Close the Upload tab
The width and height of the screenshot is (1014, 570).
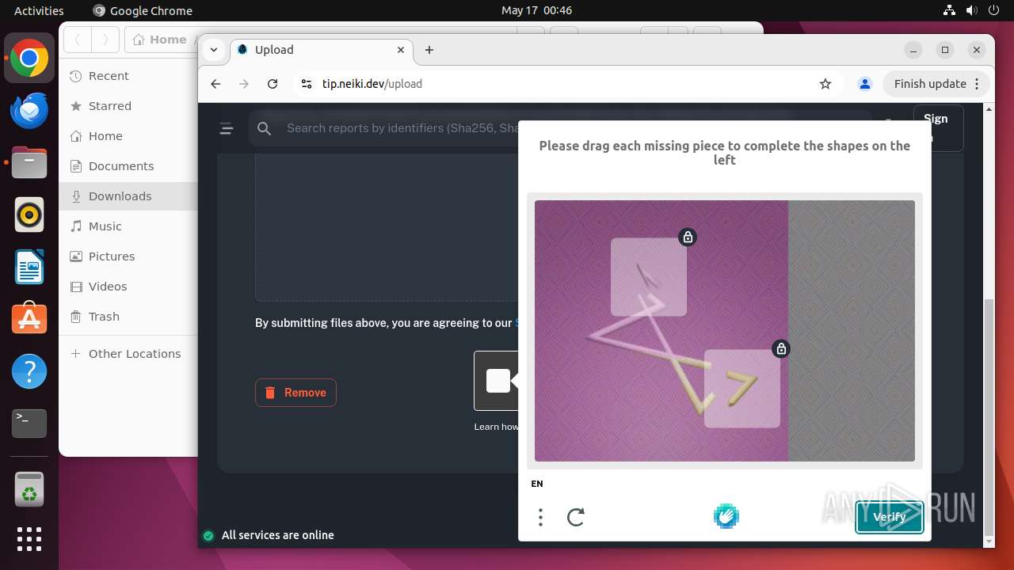coord(401,50)
